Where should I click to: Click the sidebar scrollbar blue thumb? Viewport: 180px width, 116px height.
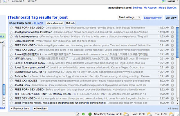point(4,89)
